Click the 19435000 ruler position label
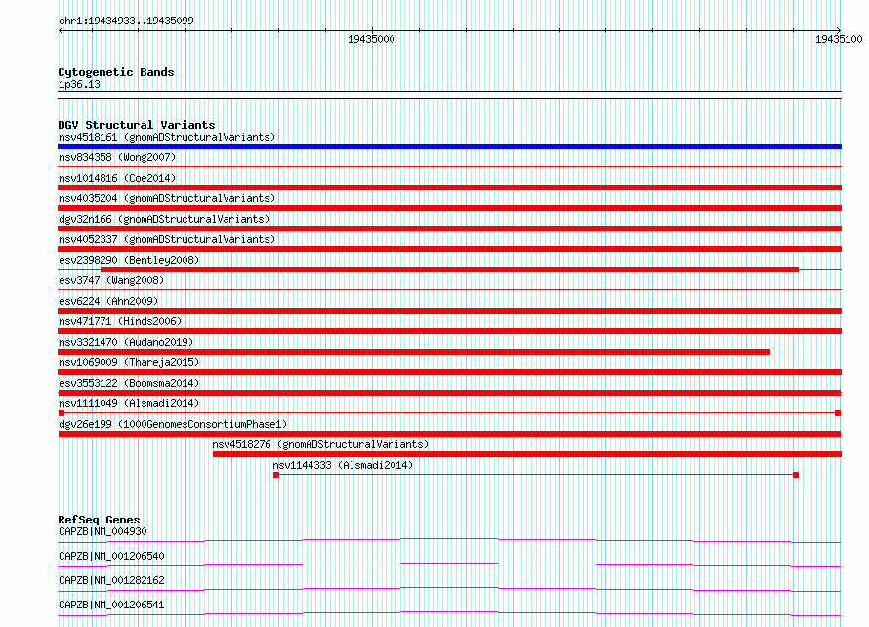The height and width of the screenshot is (627, 869). (x=371, y=39)
